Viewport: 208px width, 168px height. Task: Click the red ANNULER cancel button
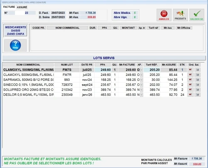click(x=164, y=15)
